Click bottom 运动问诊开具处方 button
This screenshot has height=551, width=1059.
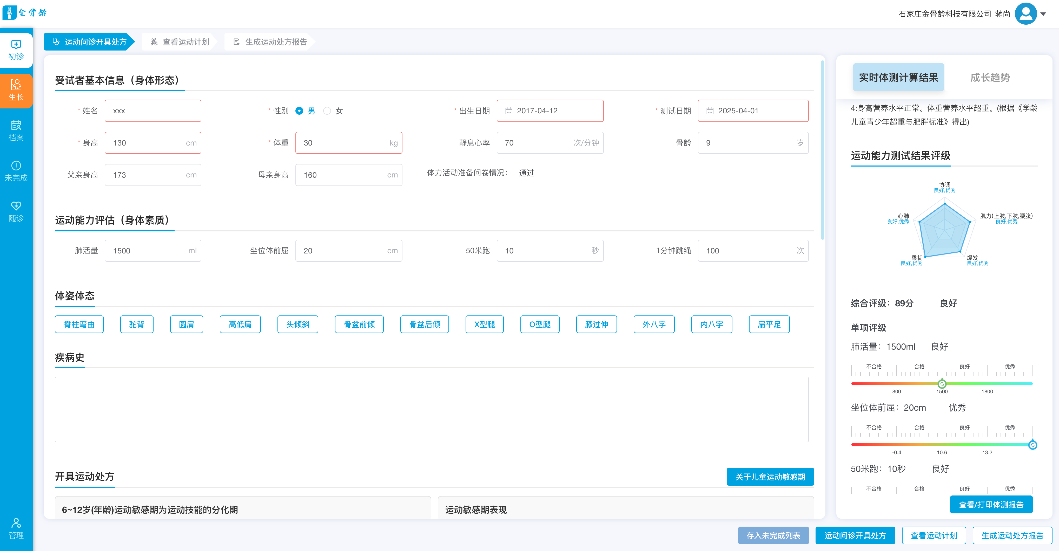(855, 535)
